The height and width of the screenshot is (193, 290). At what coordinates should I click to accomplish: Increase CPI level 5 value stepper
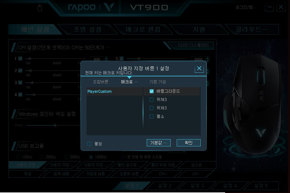pos(208,58)
